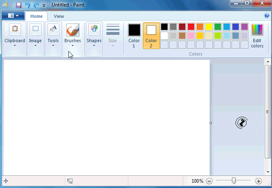Image resolution: width=272 pixels, height=188 pixels.
Task: Switch to the View tab
Action: (x=59, y=16)
